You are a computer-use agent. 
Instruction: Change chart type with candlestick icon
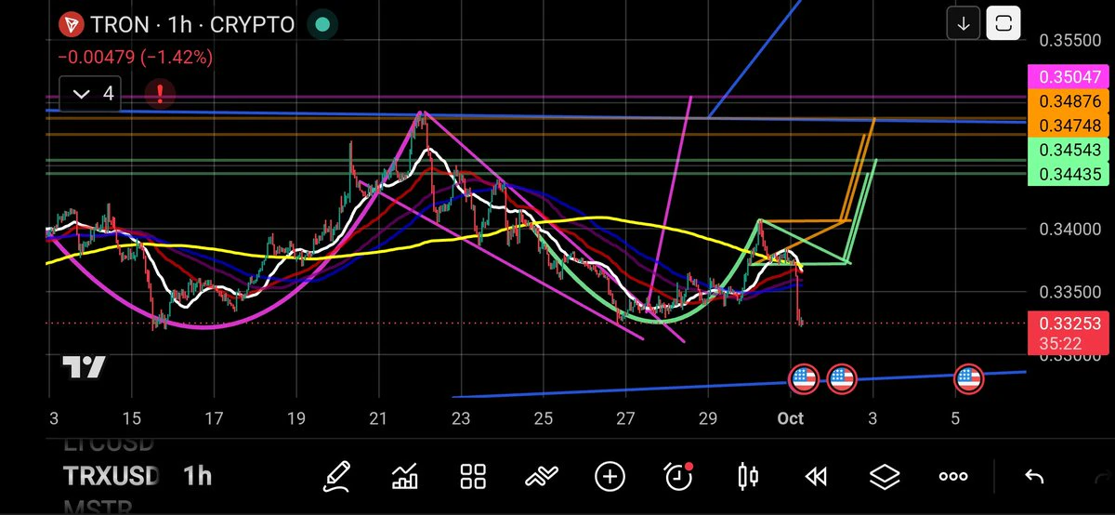[x=747, y=477]
